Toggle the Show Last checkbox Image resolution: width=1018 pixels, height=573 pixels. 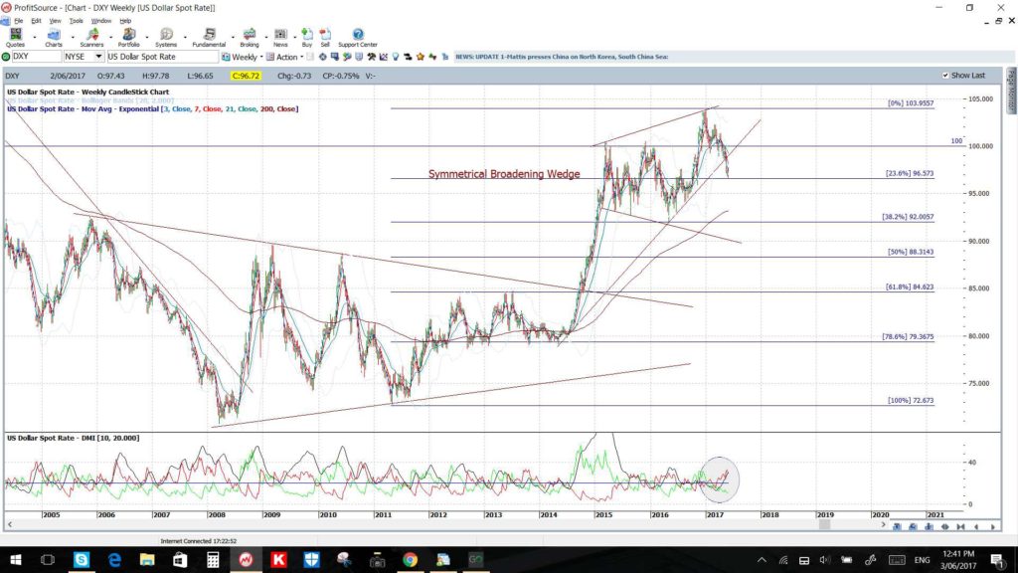945,76
